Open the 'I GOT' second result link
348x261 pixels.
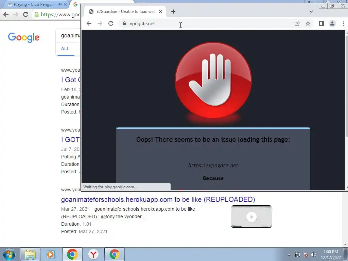[71, 140]
